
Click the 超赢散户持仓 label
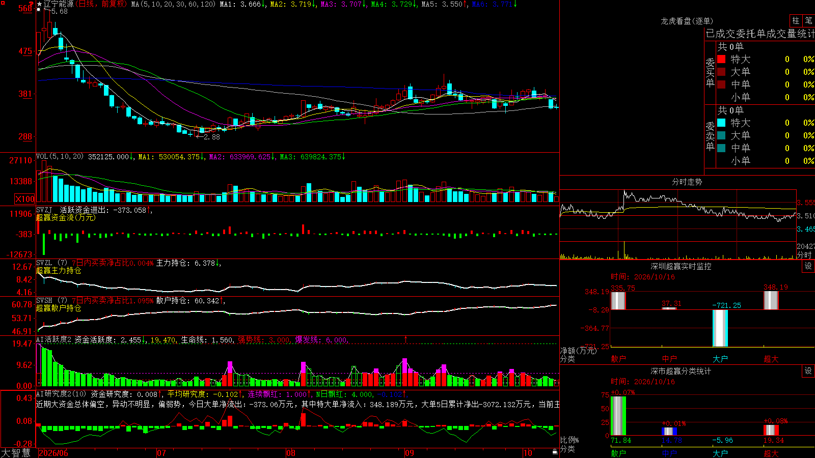(x=59, y=308)
